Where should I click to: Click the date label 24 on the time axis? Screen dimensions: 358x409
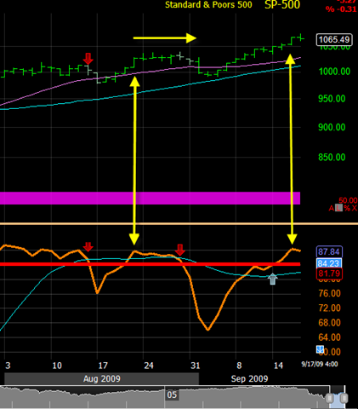point(149,366)
